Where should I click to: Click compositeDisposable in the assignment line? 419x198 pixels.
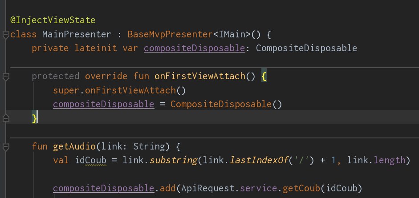click(x=103, y=104)
